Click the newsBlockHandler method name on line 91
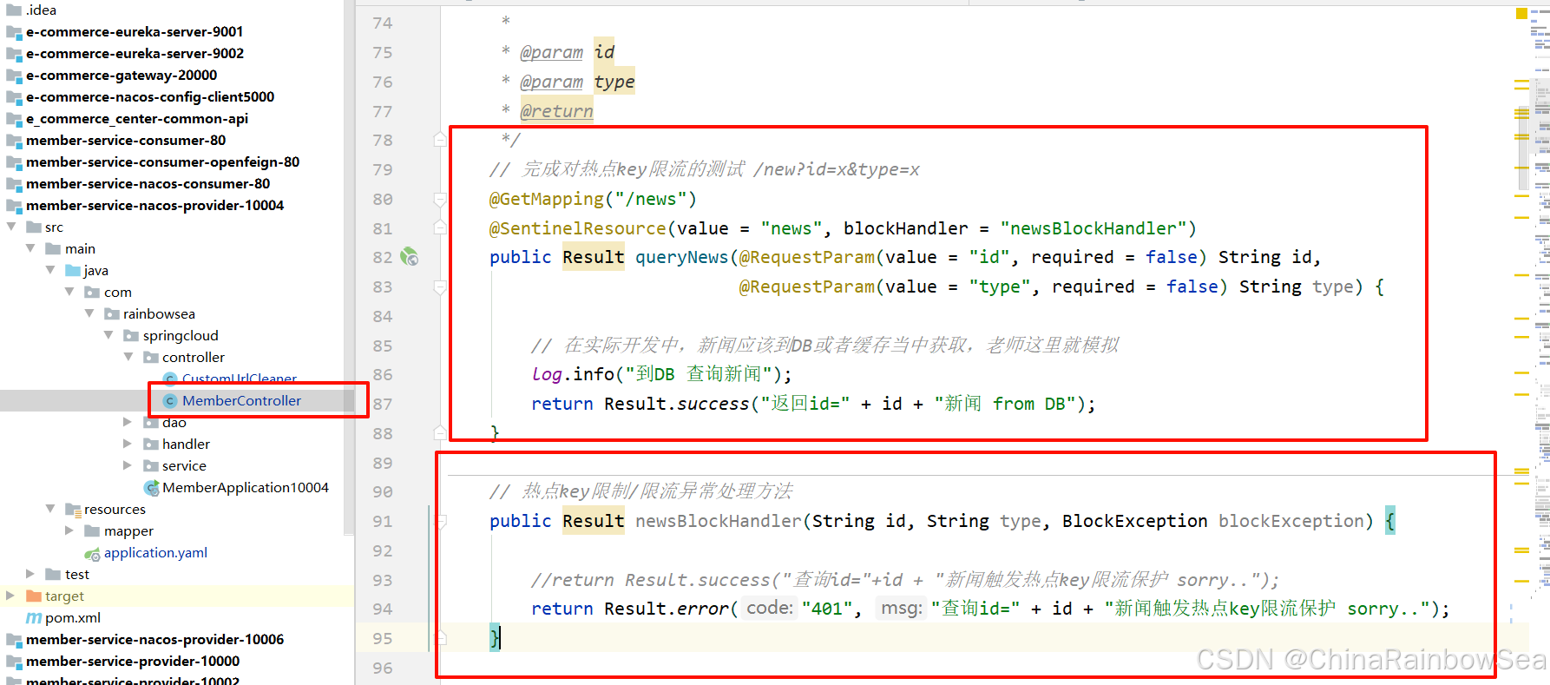The image size is (1550, 685). tap(719, 521)
